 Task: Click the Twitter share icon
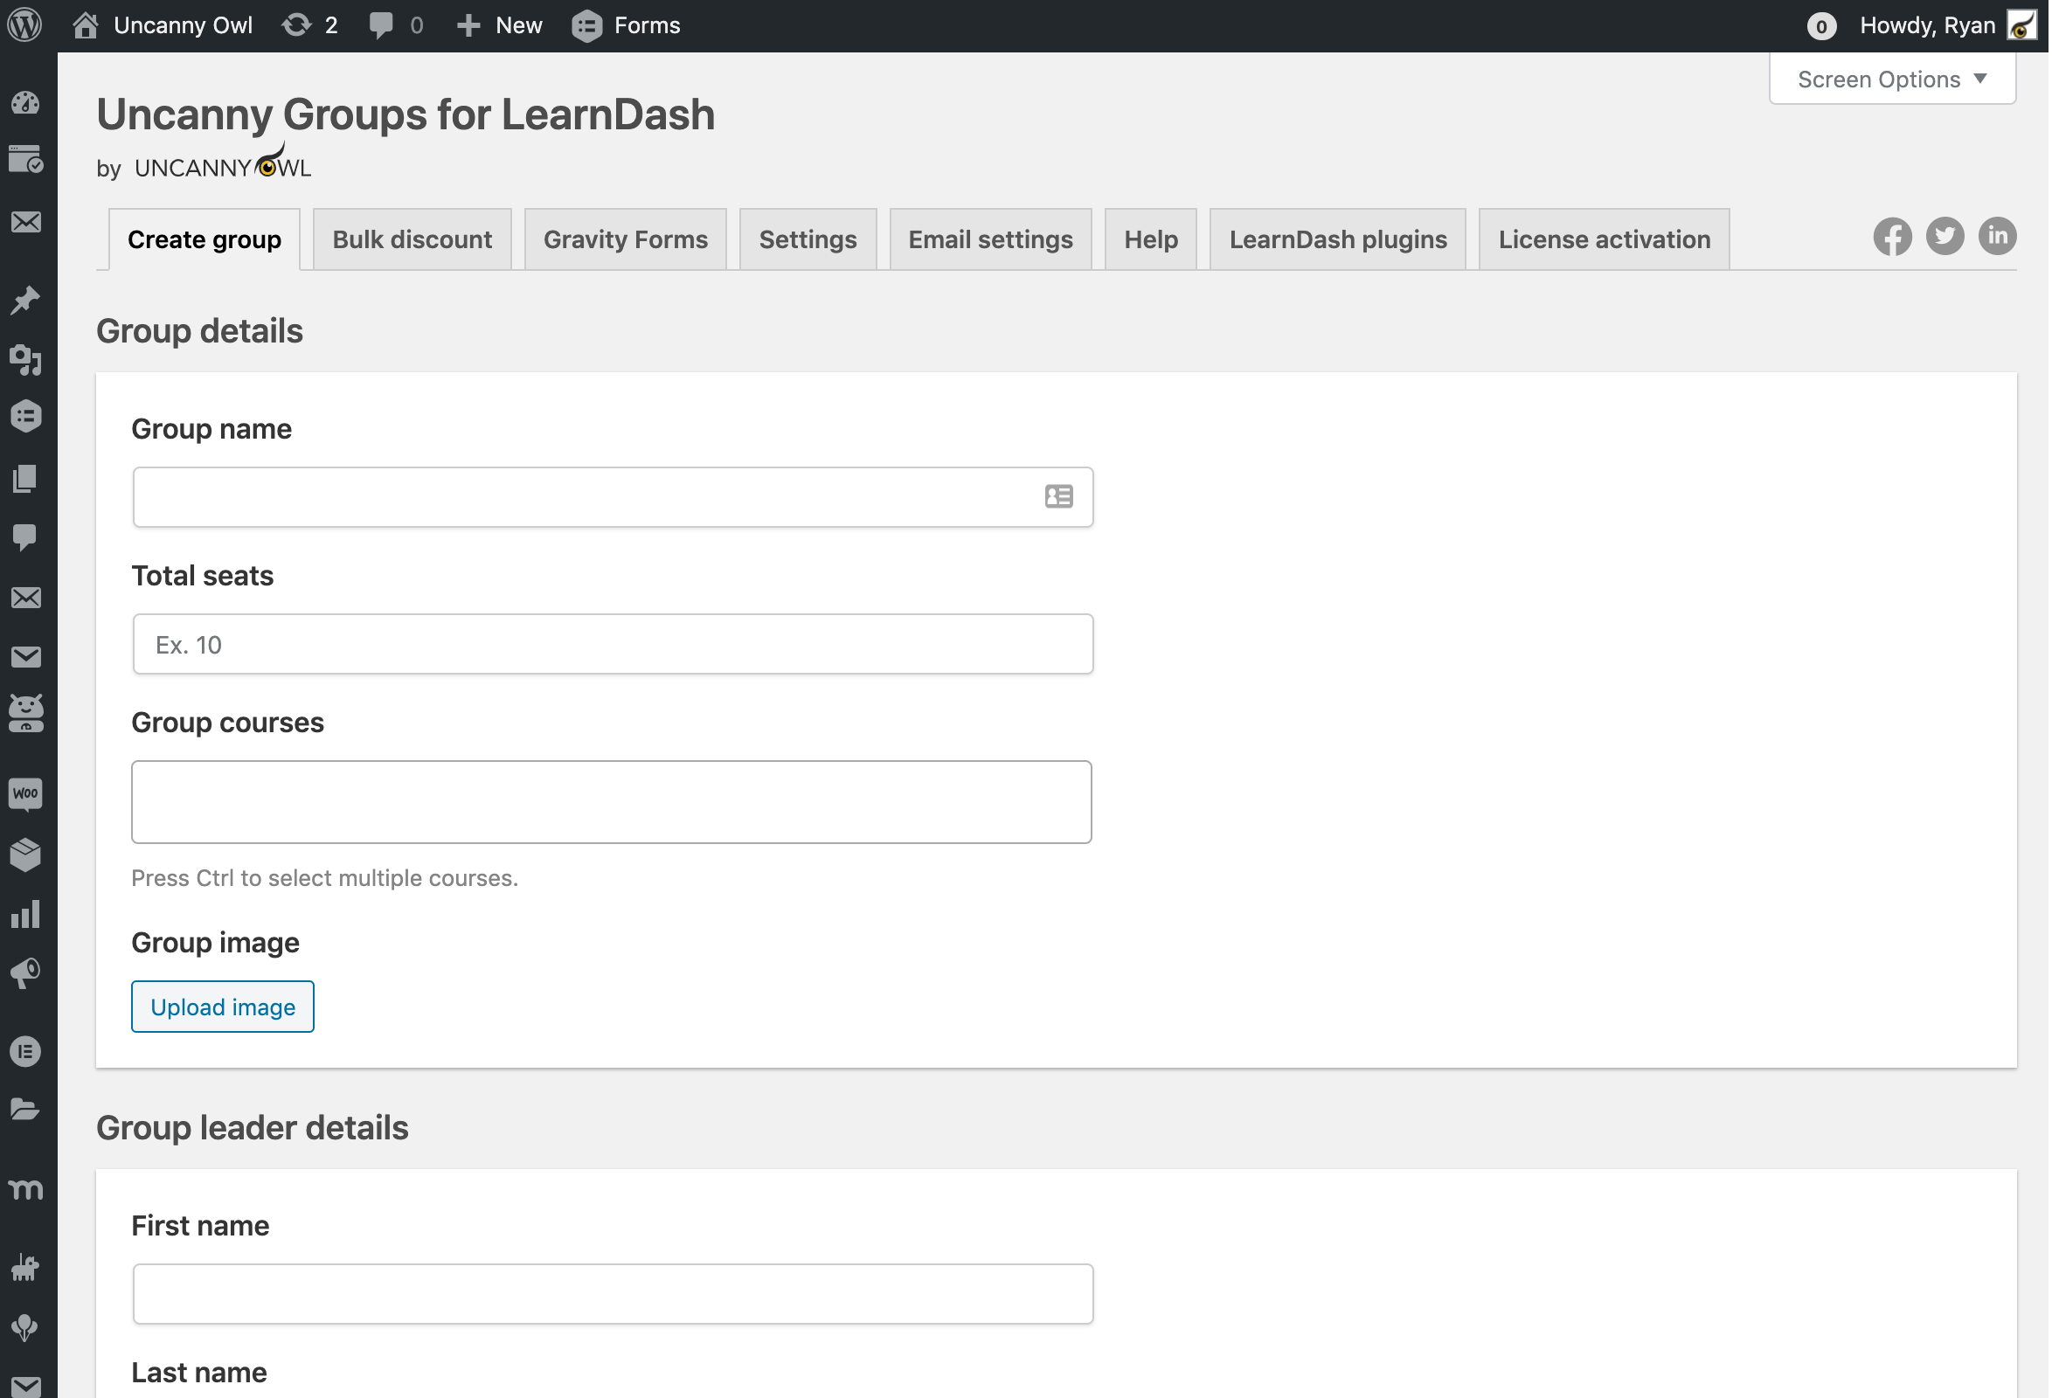(1947, 237)
